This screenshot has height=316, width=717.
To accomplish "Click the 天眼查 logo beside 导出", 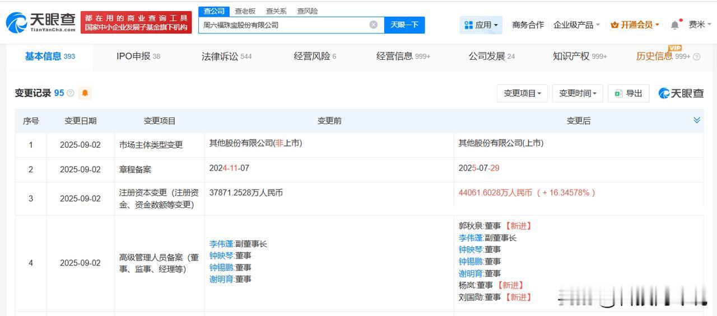I will tap(681, 93).
